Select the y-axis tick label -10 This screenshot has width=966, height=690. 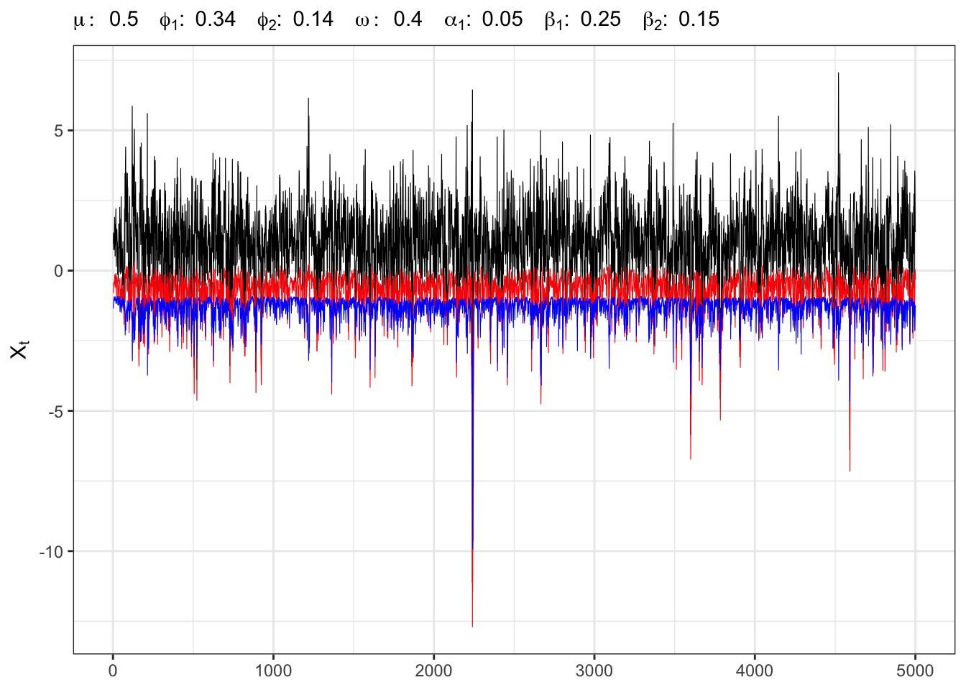[52, 551]
